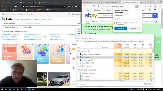Viewport: 163px width, 91px height.
Task: Open Windows Start menu
Action: [2, 89]
